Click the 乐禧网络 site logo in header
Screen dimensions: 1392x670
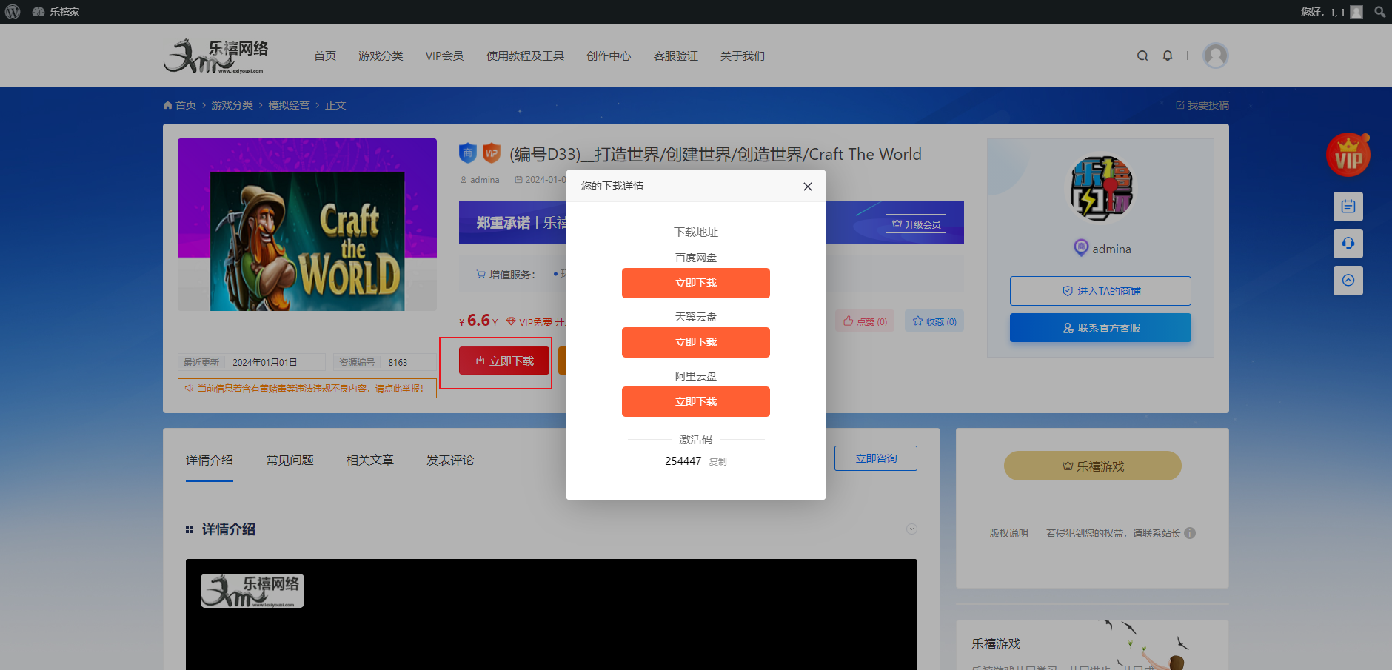[216, 56]
